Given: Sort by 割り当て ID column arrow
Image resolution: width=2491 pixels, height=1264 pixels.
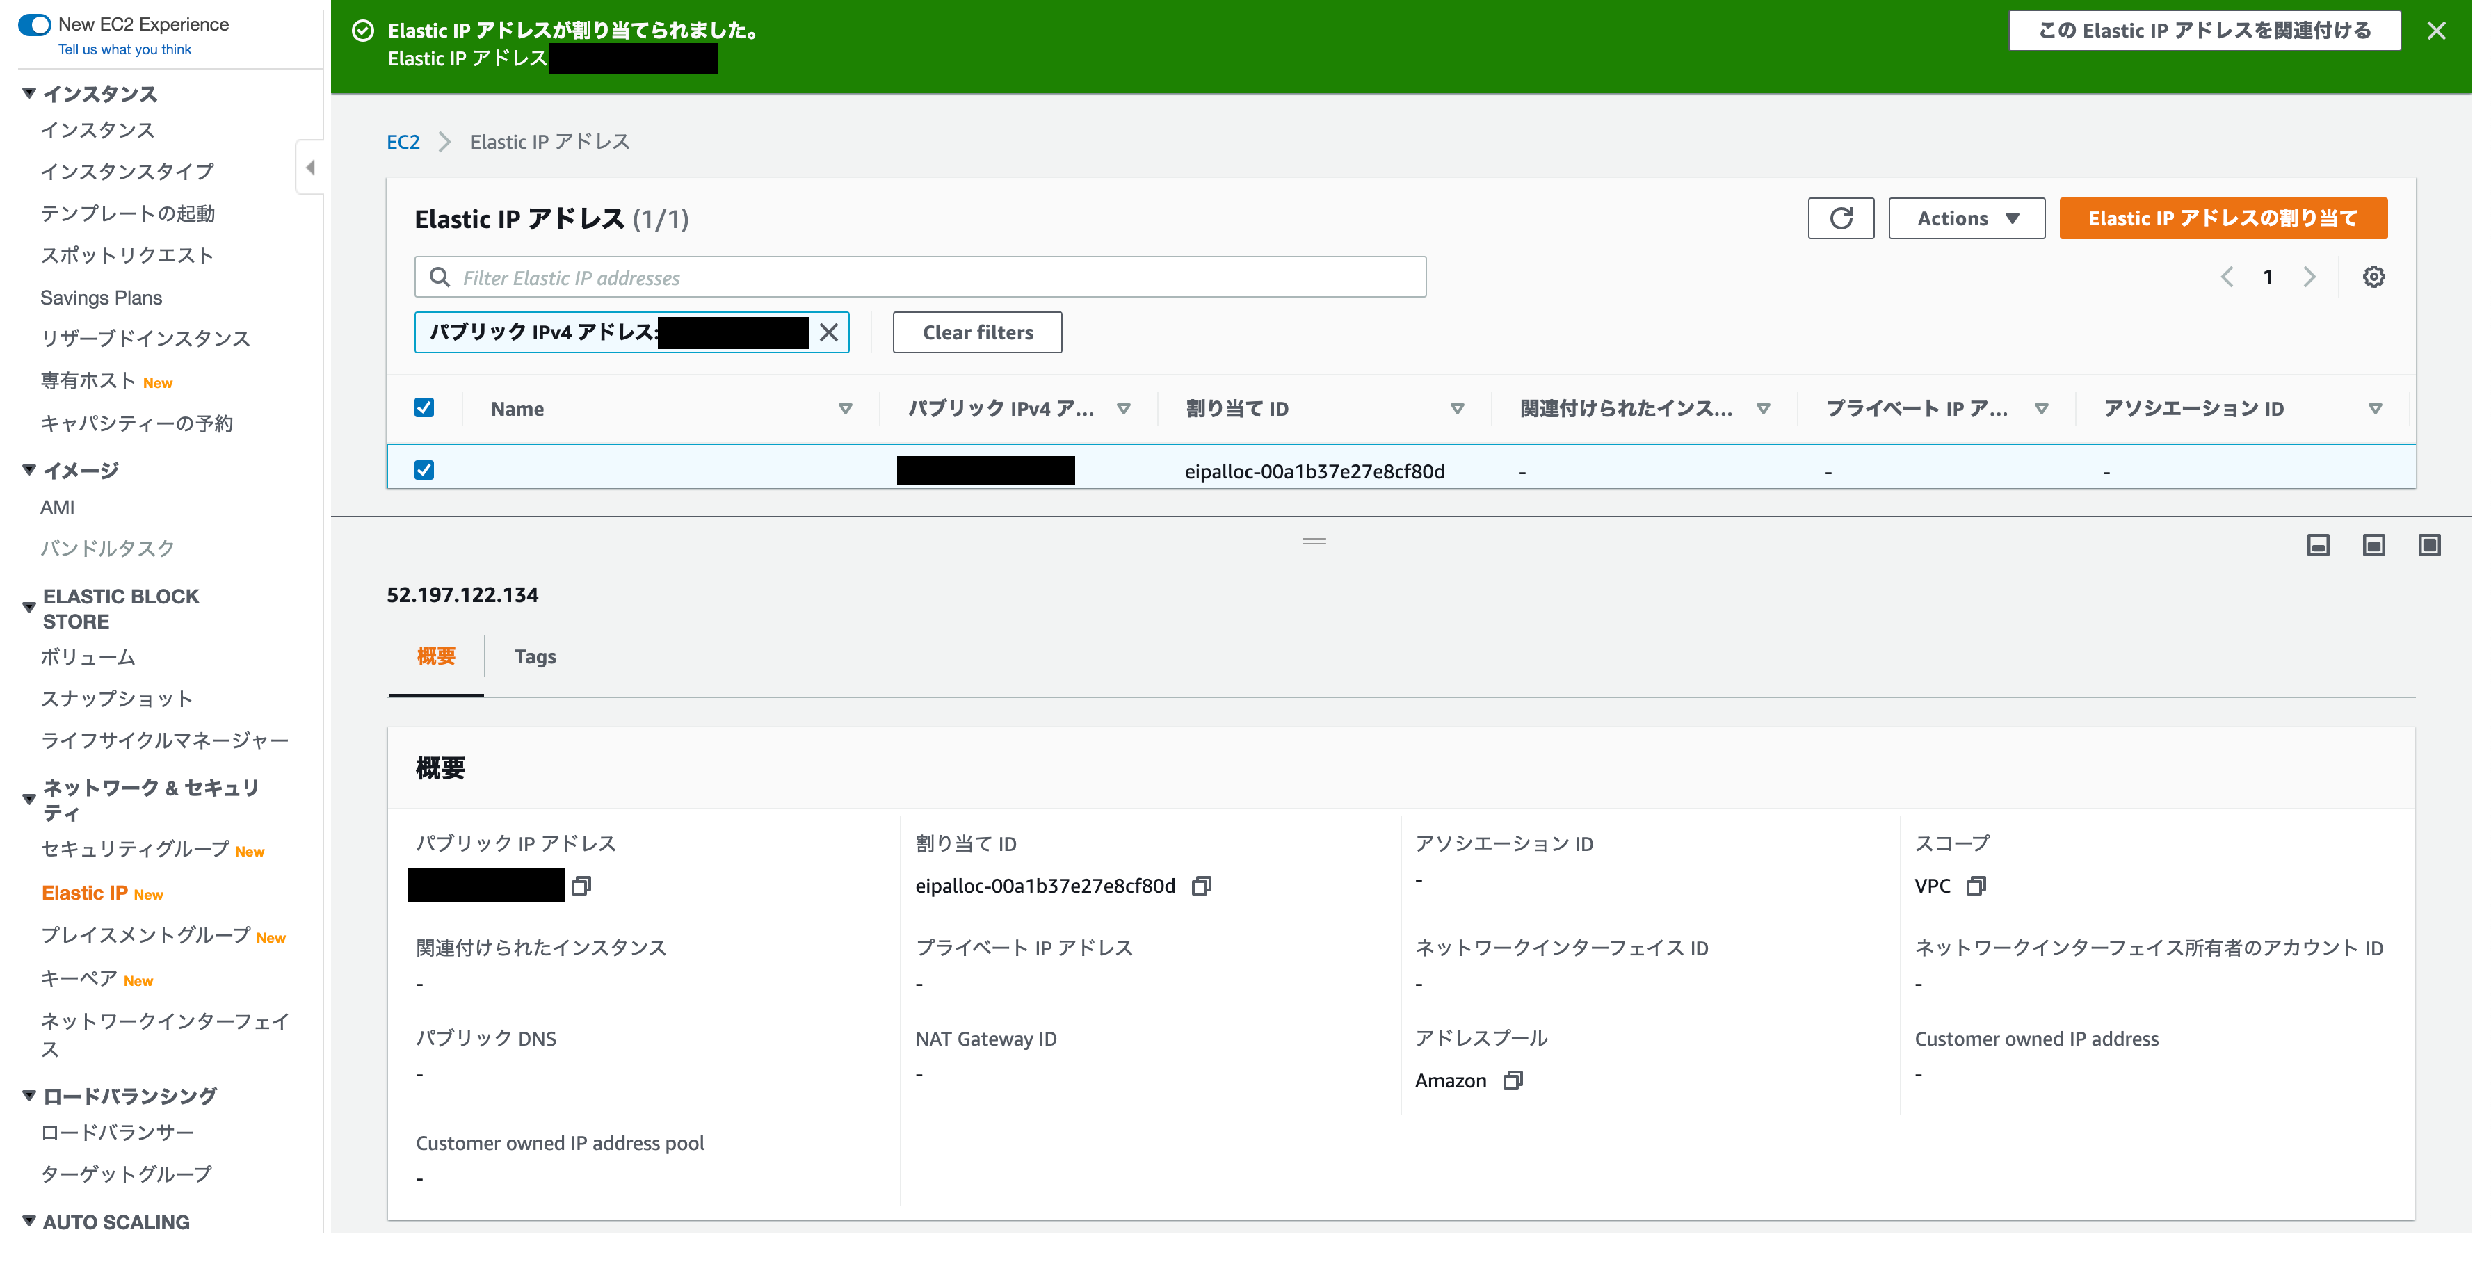Looking at the screenshot, I should point(1456,409).
